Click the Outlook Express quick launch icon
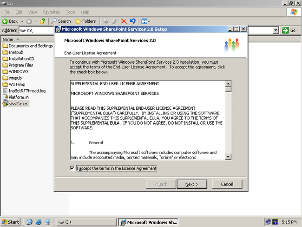302x227 pixels. [29, 222]
